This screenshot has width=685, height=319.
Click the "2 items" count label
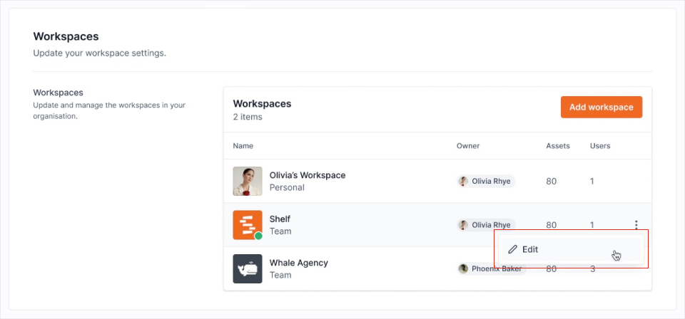248,117
